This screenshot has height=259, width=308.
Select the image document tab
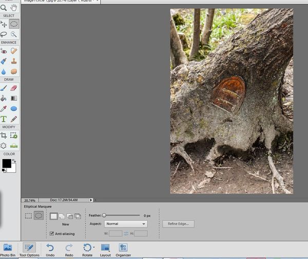click(61, 2)
